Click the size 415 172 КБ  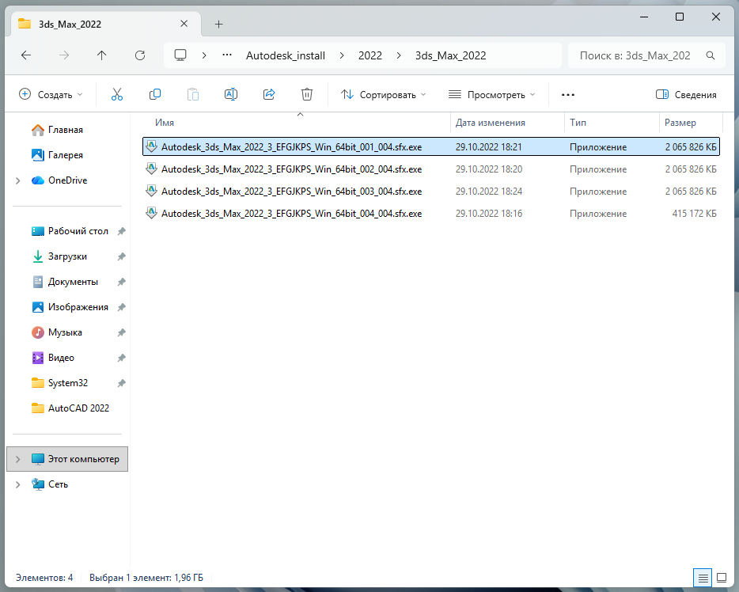694,214
